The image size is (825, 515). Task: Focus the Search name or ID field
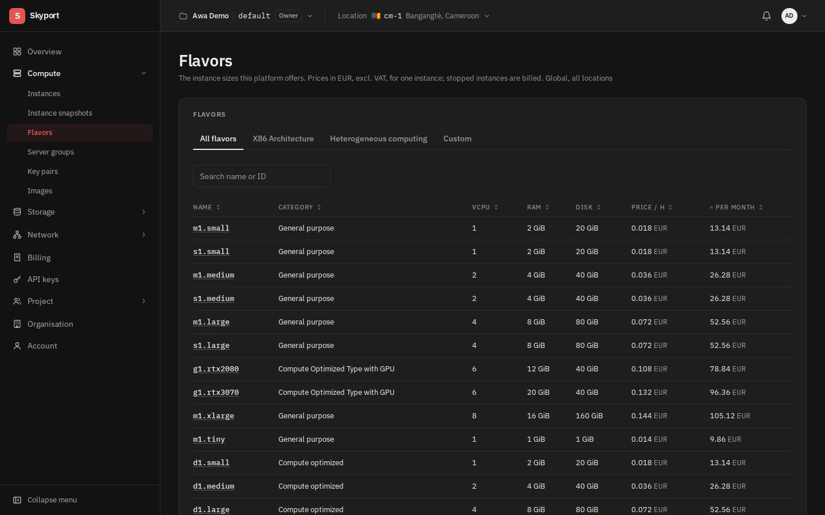coord(262,176)
